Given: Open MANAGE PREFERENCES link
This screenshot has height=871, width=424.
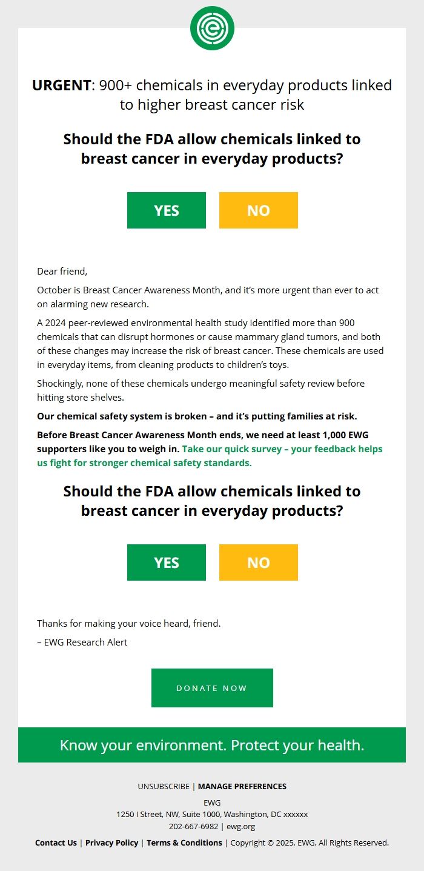Looking at the screenshot, I should tap(242, 786).
